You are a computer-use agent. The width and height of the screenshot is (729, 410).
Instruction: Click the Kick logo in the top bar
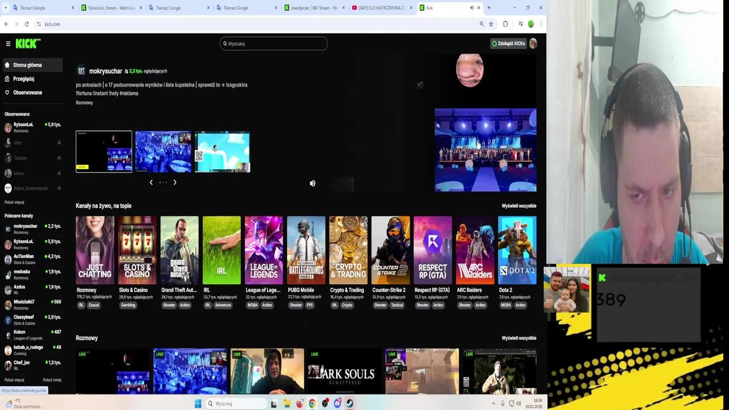coord(27,43)
